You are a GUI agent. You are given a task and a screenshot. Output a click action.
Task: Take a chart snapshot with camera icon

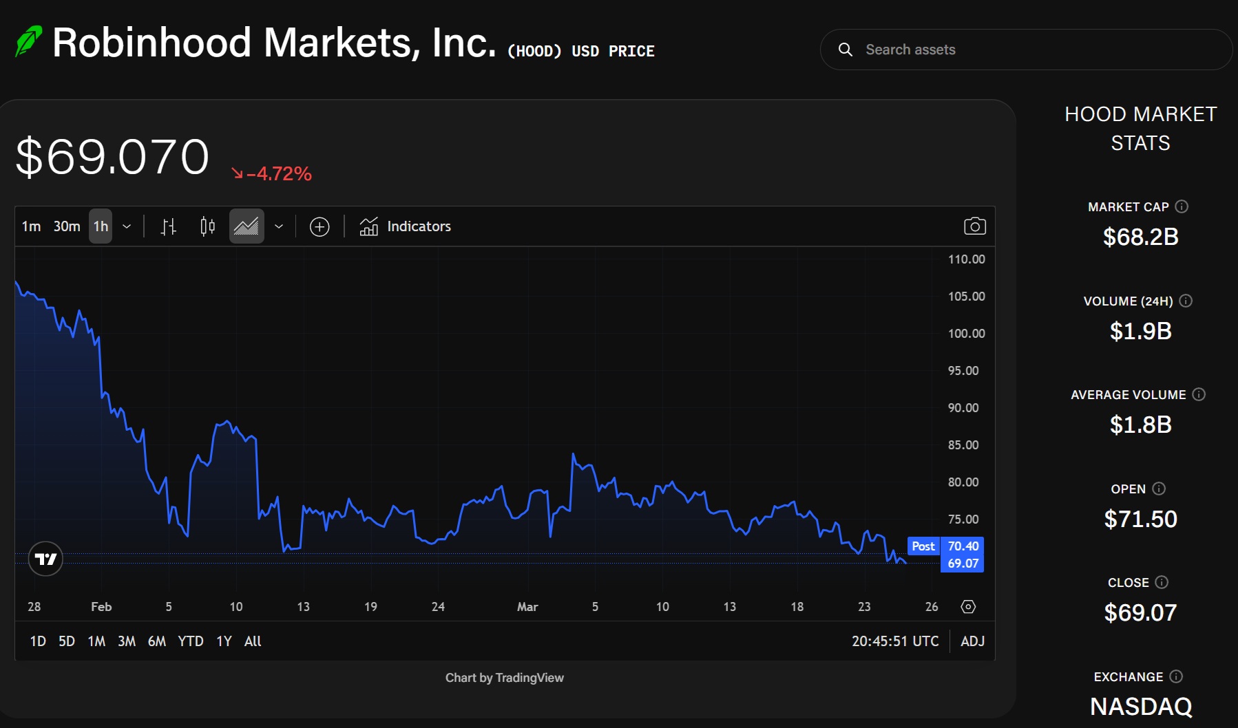click(974, 226)
